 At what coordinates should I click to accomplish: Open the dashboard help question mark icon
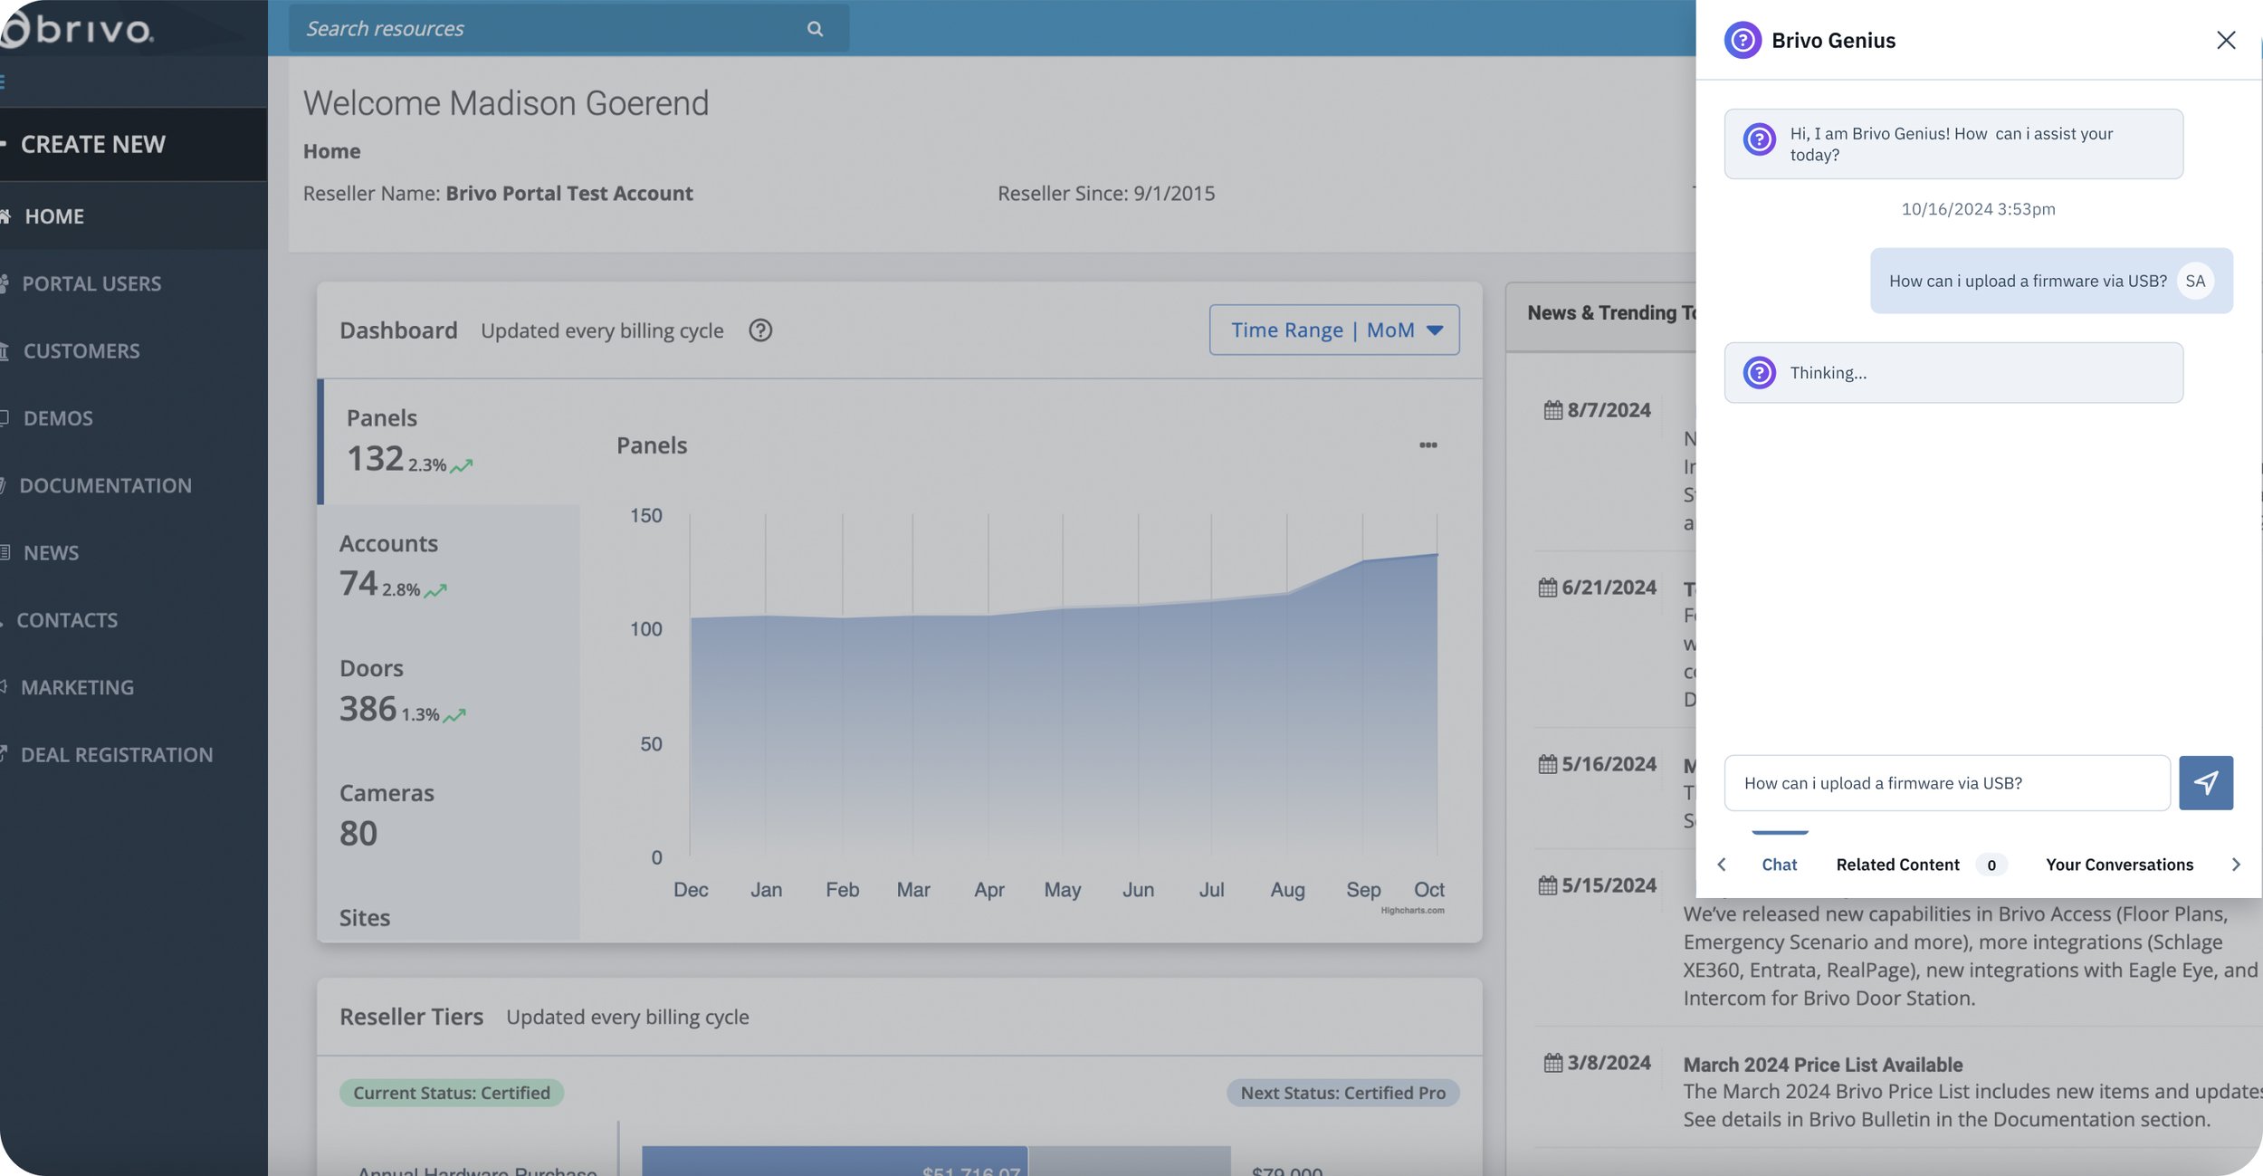759,330
